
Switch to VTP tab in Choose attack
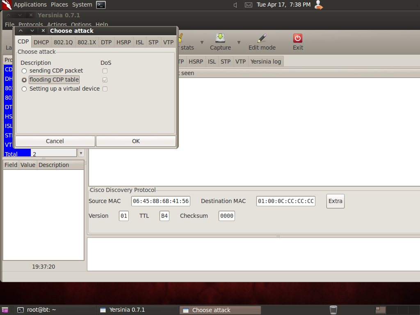pyautogui.click(x=168, y=42)
